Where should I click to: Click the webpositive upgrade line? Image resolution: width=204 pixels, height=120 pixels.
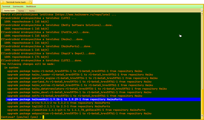click(x=79, y=113)
